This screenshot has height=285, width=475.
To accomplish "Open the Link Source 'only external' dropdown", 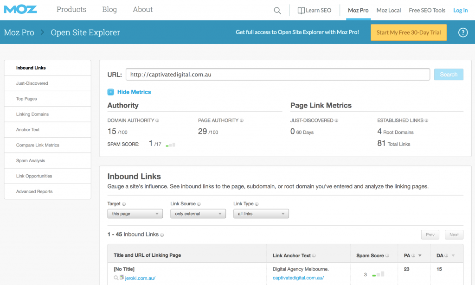I will tap(198, 214).
